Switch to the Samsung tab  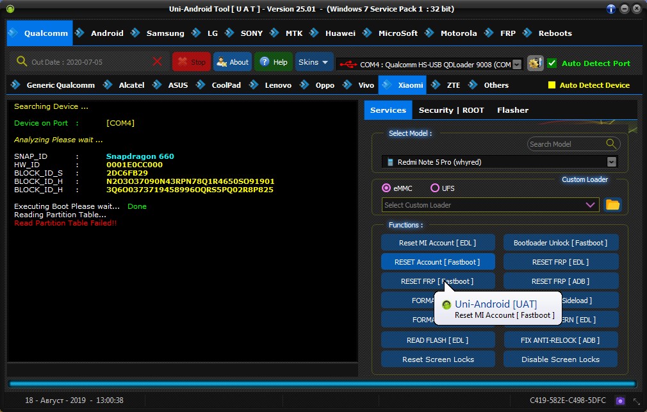165,33
